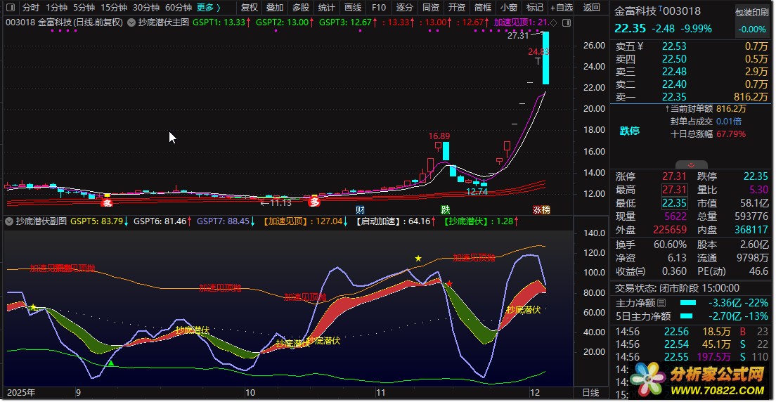Click the diamond icon at the indicator bar end
Image resolution: width=776 pixels, height=402 pixels.
(x=553, y=22)
